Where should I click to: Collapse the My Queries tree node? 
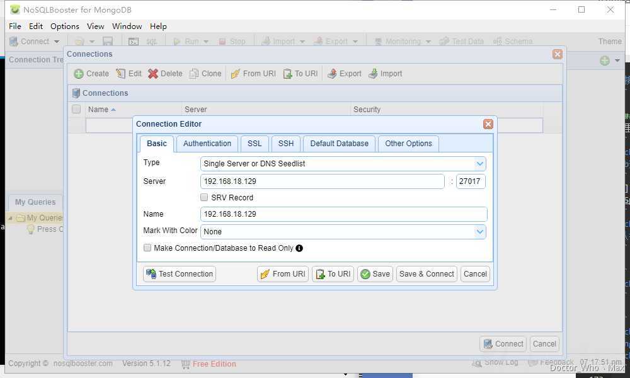[11, 218]
